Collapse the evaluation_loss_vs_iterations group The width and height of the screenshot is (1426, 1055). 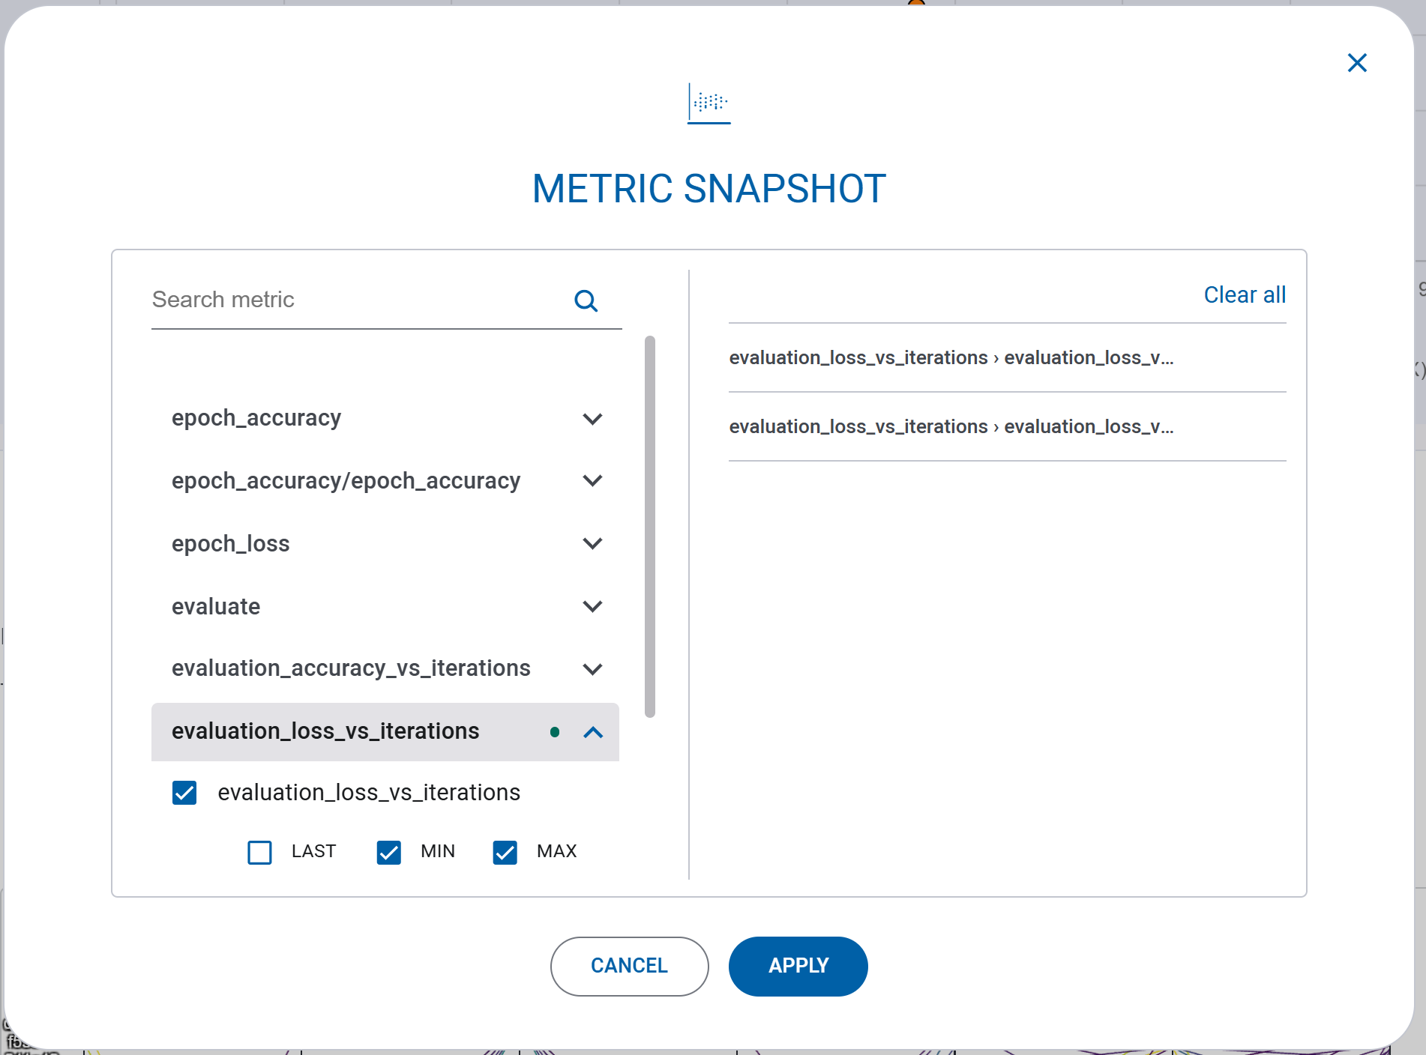pyautogui.click(x=592, y=732)
